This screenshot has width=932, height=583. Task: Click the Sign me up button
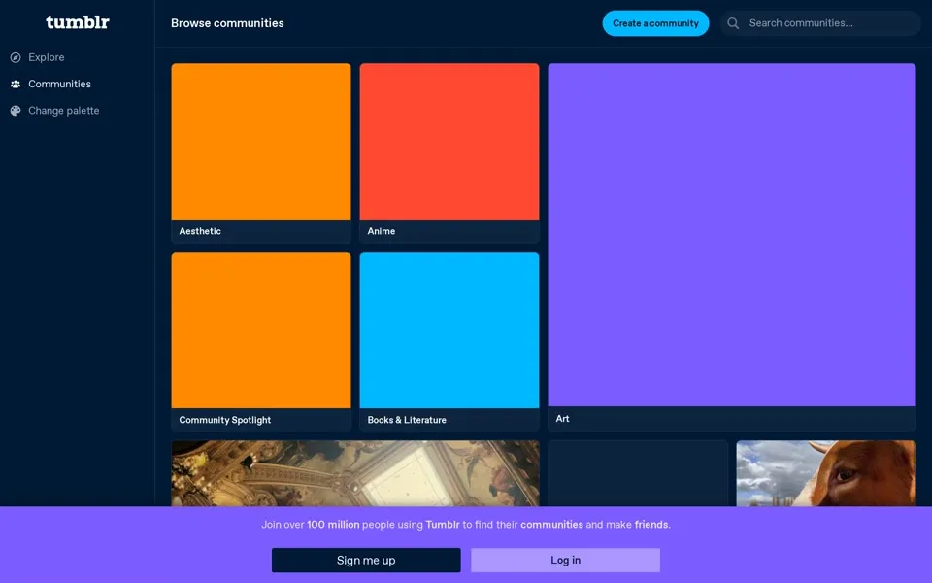[x=366, y=560]
